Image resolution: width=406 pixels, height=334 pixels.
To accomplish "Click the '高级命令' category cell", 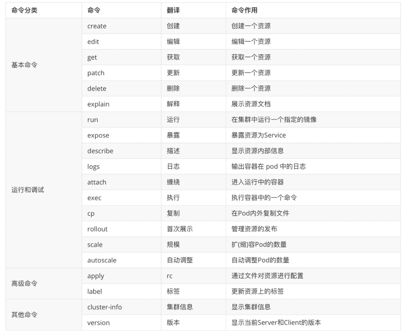I will 44,284.
